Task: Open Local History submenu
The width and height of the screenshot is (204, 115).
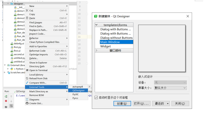Action: coord(47,75)
